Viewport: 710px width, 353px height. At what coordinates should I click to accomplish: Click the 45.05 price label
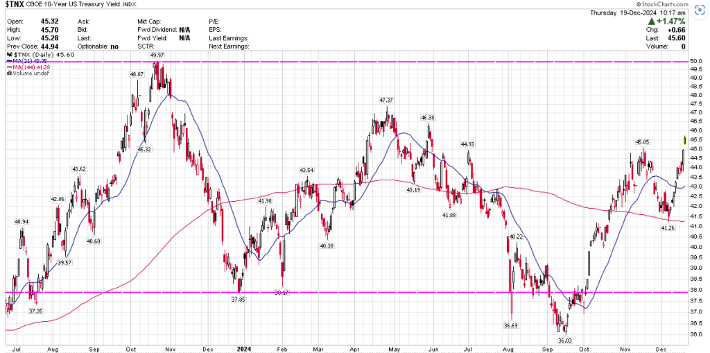643,142
